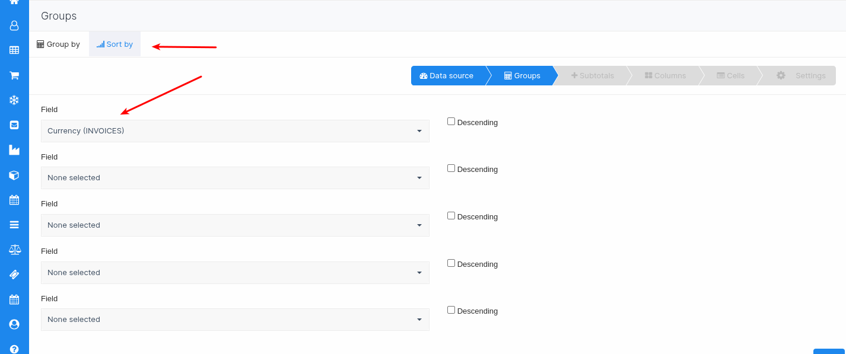Screen dimensions: 846x354
Task: Check the second Descending checkbox
Action: point(451,168)
